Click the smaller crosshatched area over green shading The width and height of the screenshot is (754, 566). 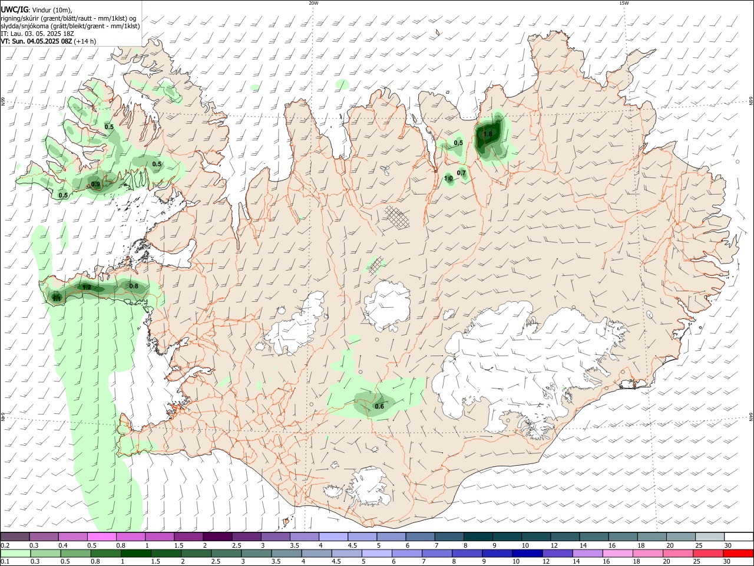click(376, 265)
